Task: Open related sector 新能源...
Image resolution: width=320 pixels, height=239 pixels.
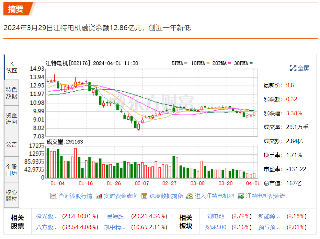Action: pyautogui.click(x=269, y=216)
